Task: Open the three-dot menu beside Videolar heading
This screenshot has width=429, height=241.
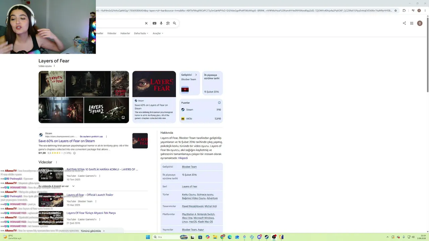Action: tap(56, 162)
